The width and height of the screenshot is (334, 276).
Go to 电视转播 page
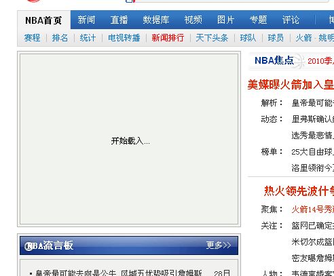(x=124, y=38)
